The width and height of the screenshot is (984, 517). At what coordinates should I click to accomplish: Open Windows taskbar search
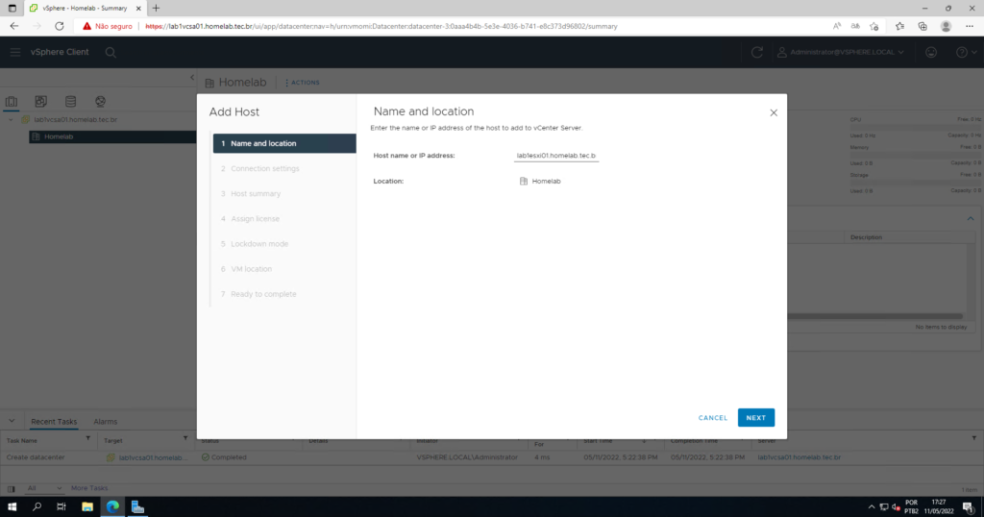[x=37, y=507]
